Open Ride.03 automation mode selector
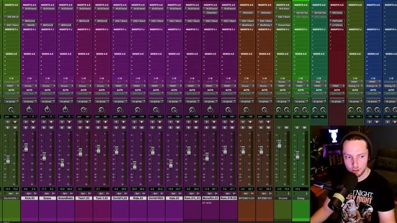Image resolution: width=397 pixels, height=223 pixels. [x=138, y=94]
